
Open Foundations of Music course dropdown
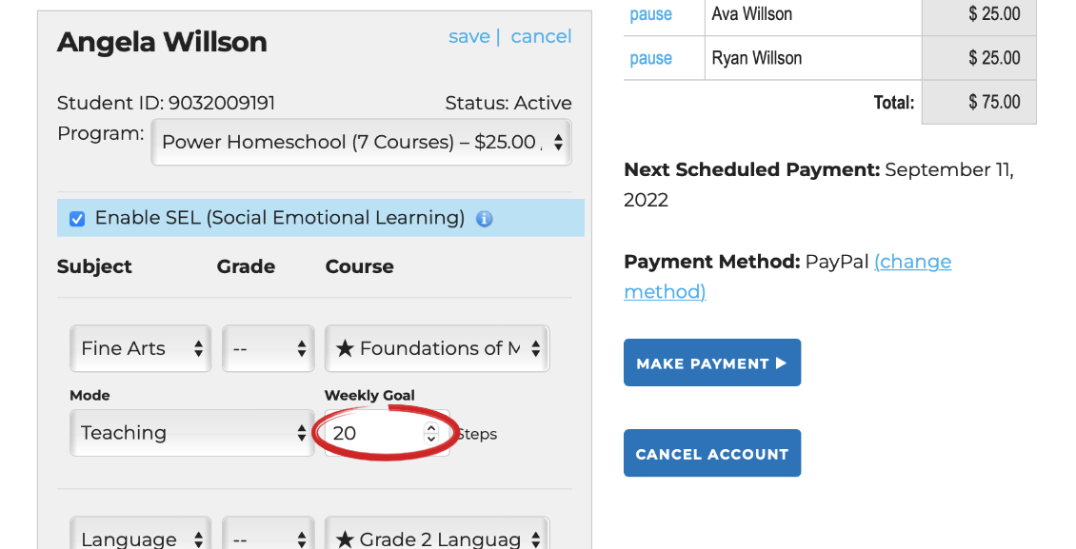(436, 349)
